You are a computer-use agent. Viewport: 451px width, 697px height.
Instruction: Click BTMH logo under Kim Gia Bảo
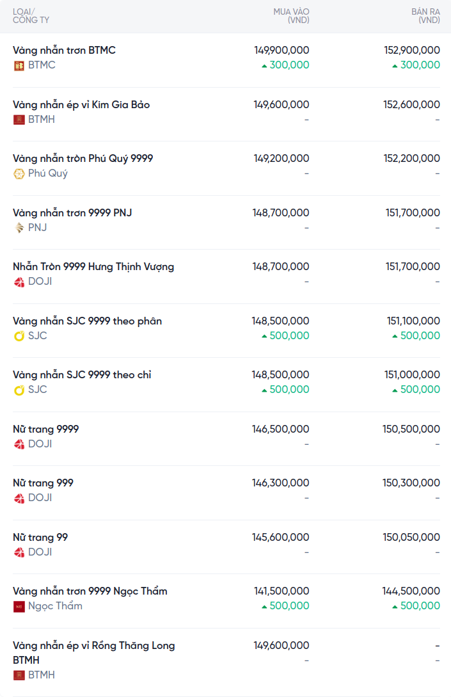tap(19, 120)
